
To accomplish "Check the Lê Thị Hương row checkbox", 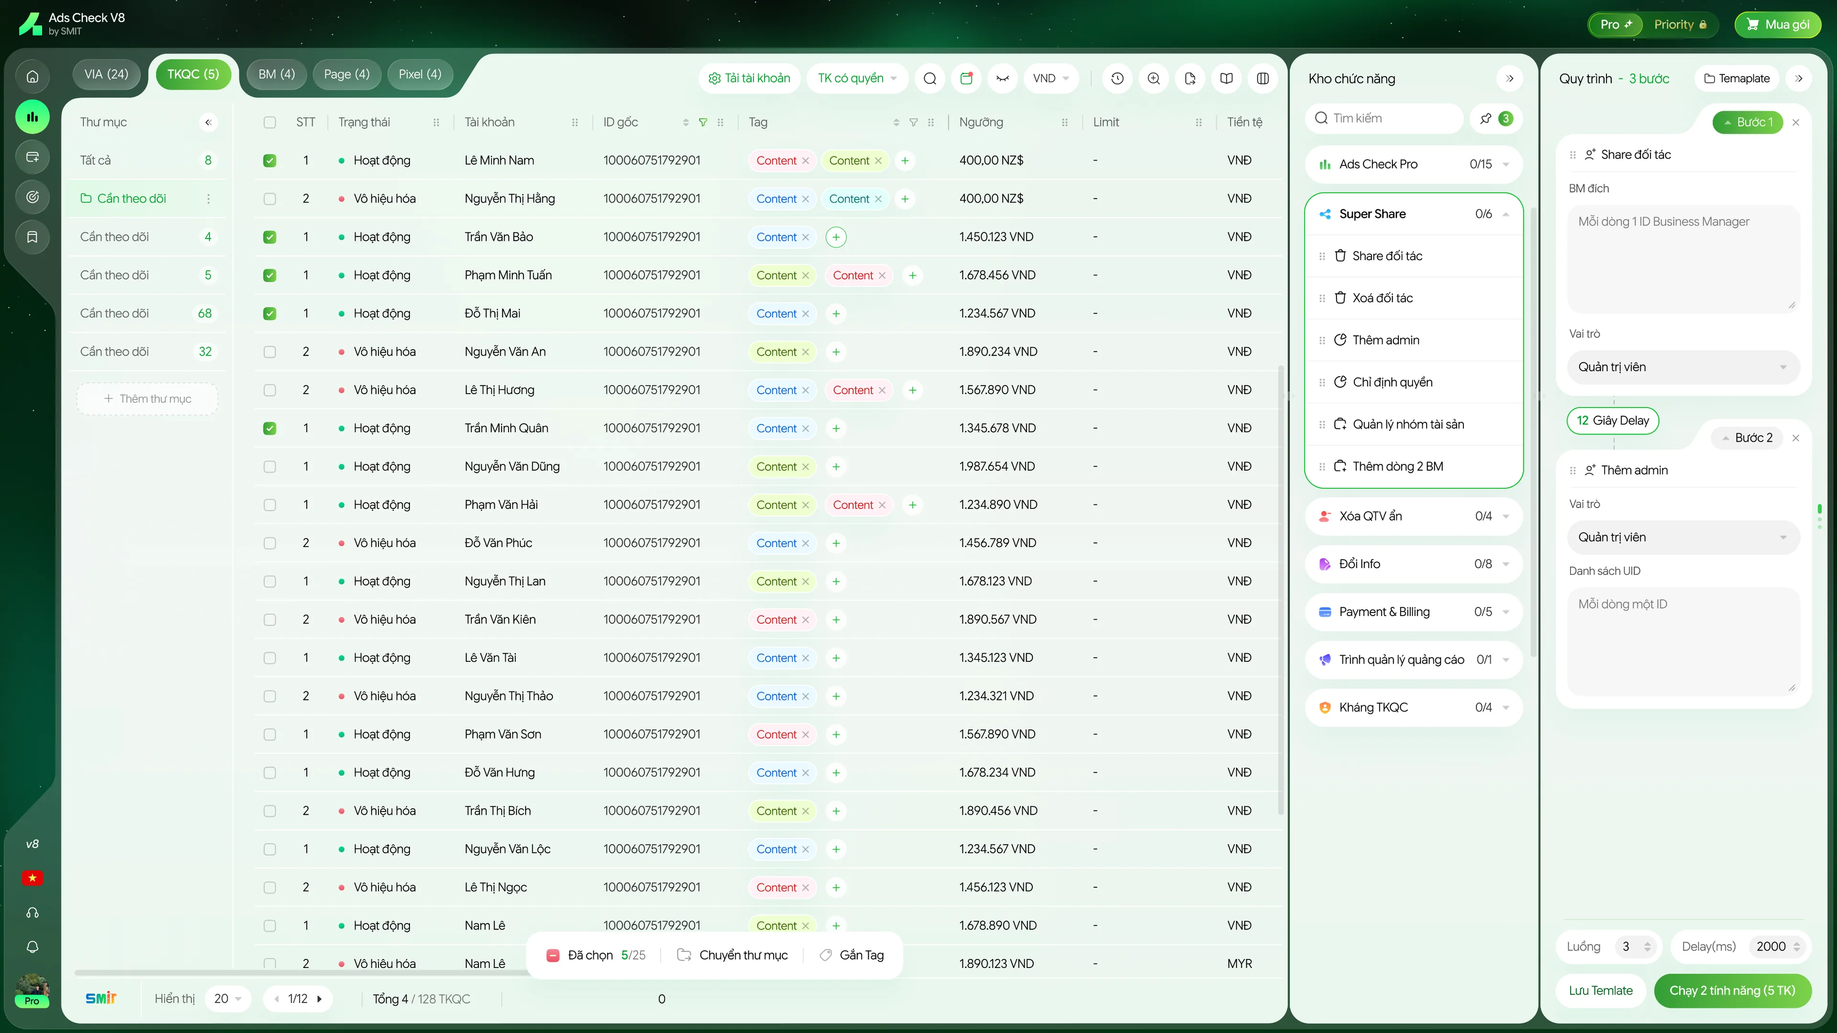I will pos(269,390).
